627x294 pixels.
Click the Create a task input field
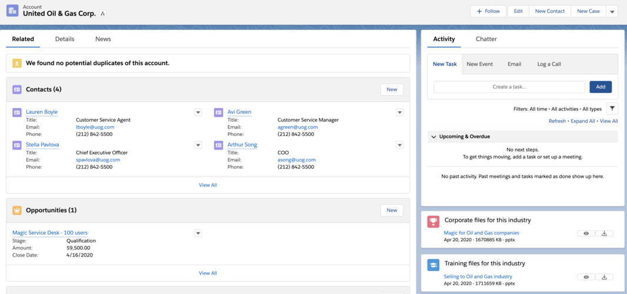(509, 87)
